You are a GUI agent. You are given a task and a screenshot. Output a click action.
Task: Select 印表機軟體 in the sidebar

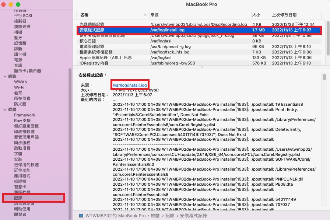(24, 132)
